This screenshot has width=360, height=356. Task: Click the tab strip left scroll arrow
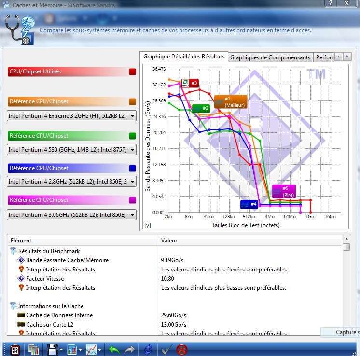coord(339,57)
